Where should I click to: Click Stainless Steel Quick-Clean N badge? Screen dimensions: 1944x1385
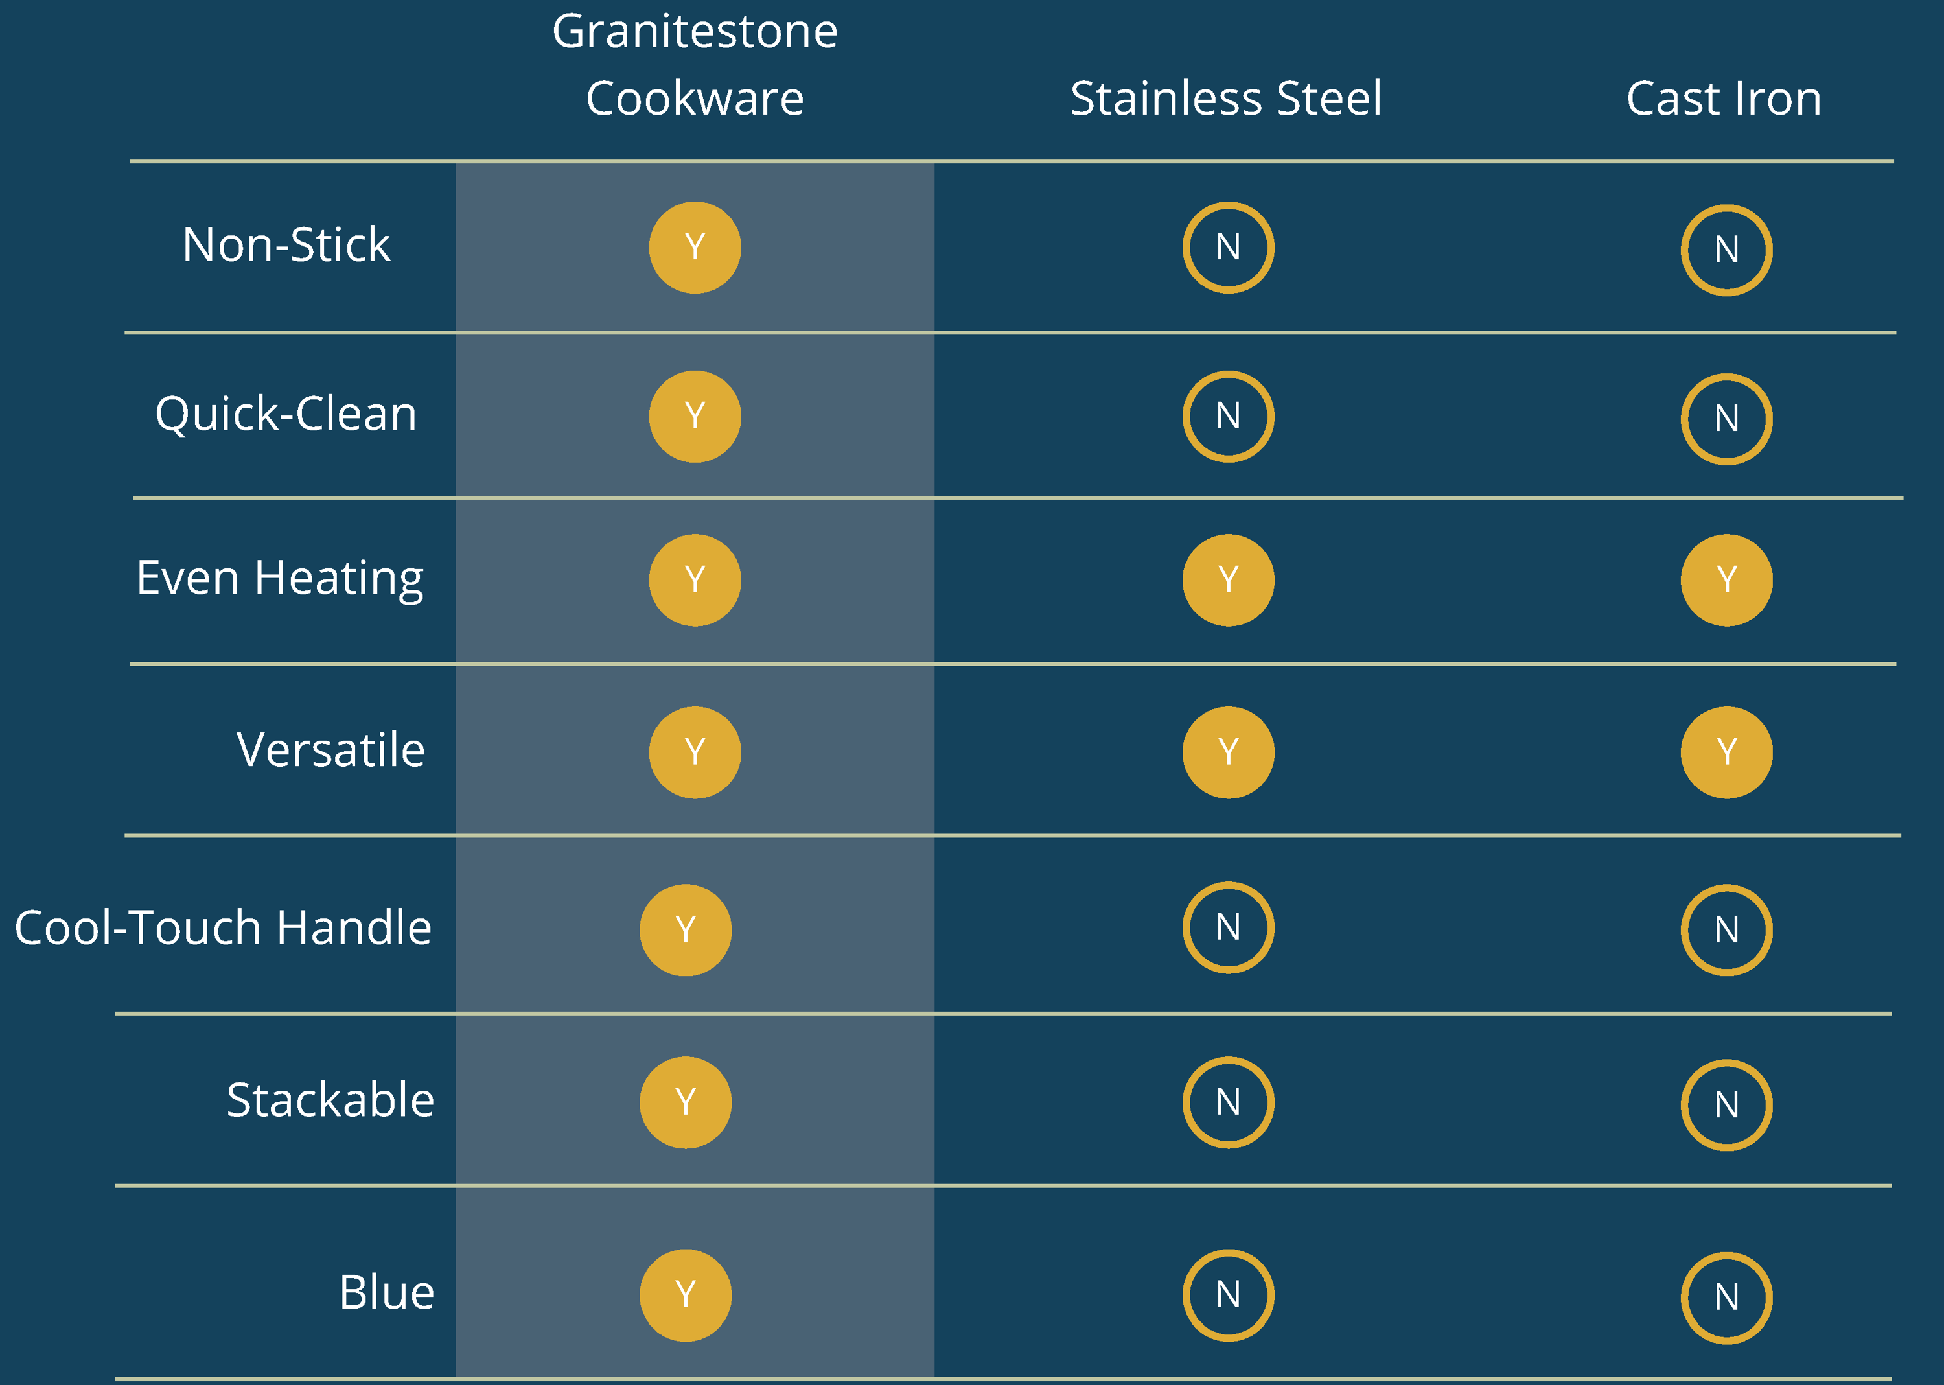[x=1228, y=416]
